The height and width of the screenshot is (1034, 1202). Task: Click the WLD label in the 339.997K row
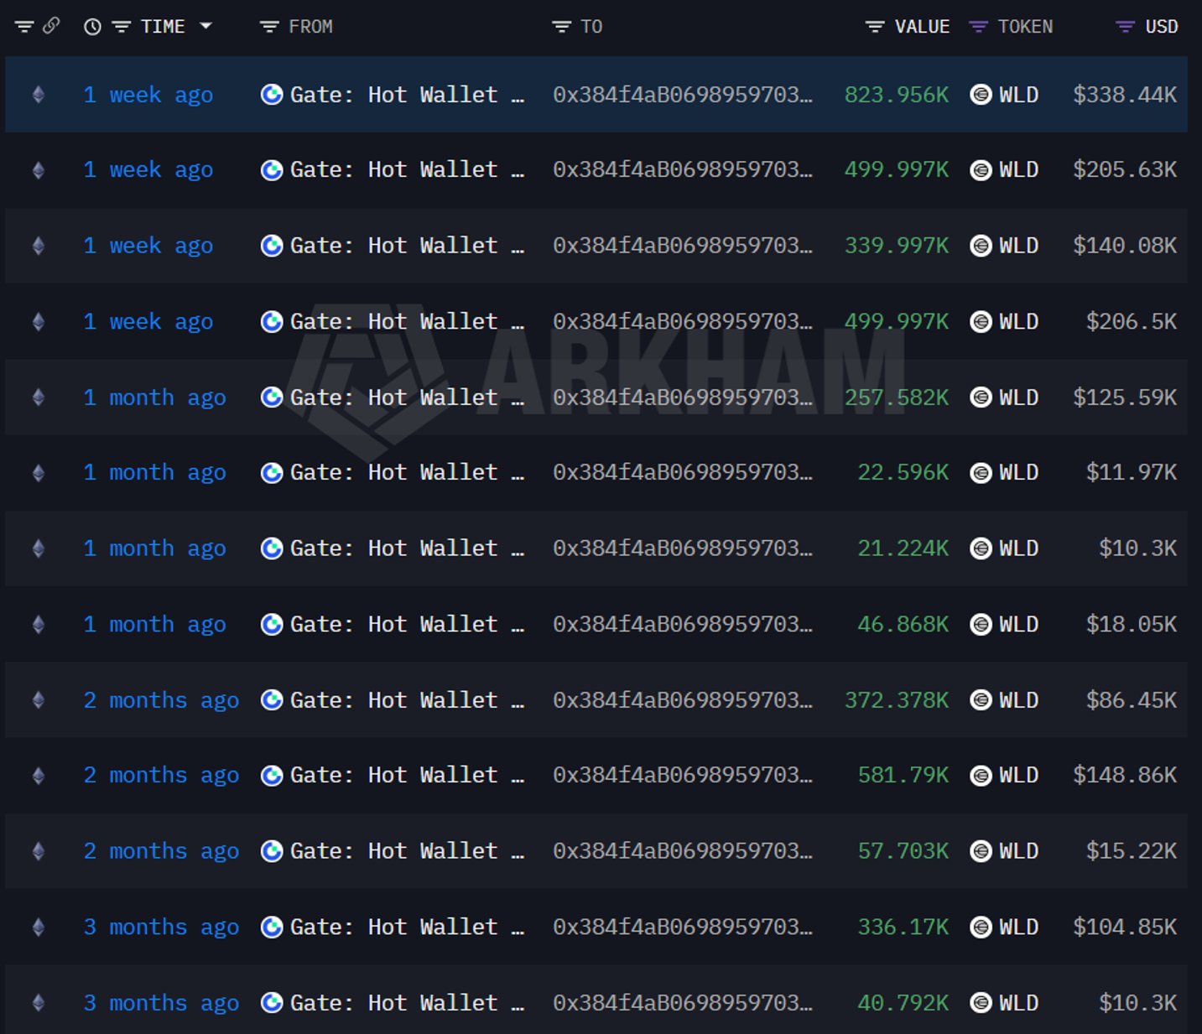pyautogui.click(x=1019, y=246)
